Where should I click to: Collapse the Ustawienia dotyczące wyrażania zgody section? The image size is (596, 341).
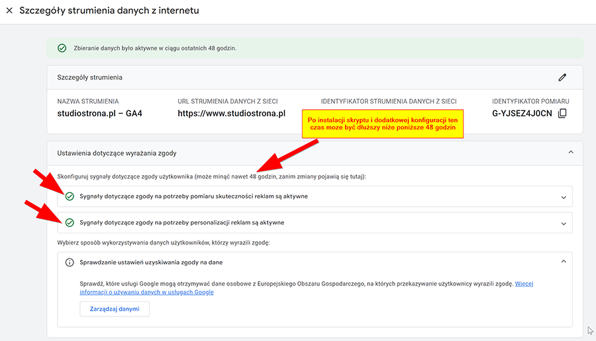(571, 153)
